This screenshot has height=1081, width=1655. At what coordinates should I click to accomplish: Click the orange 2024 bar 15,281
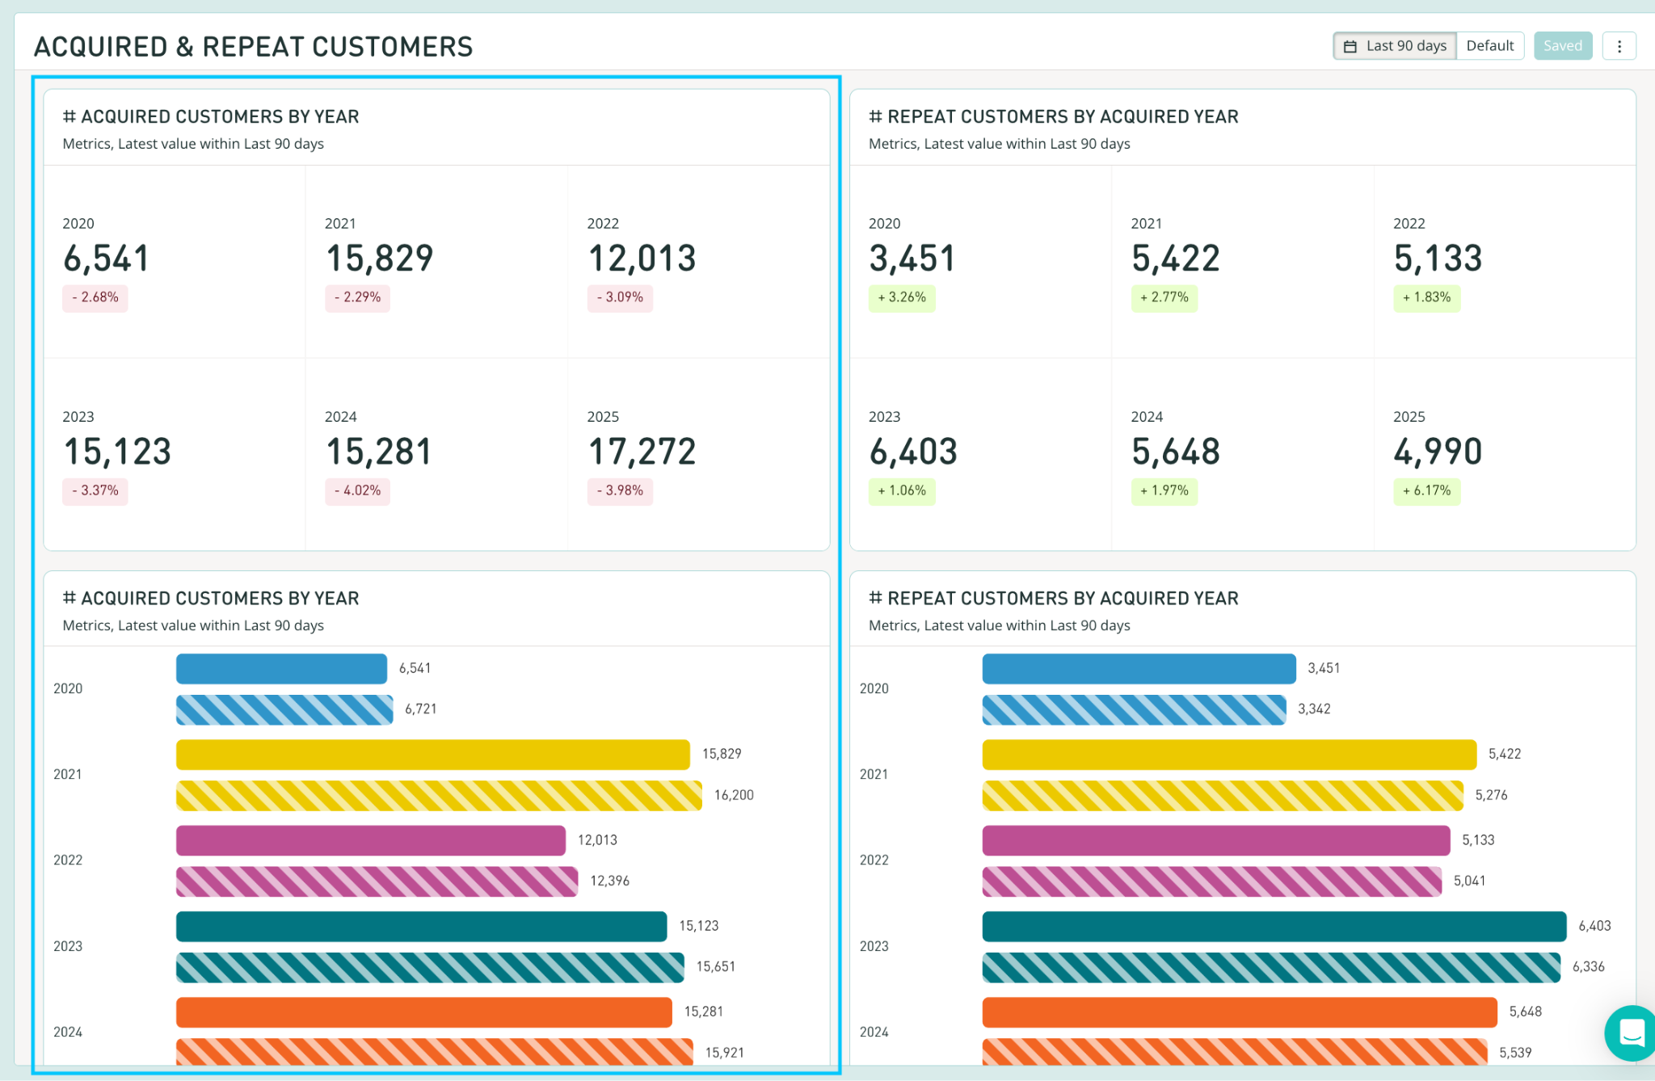[424, 1012]
